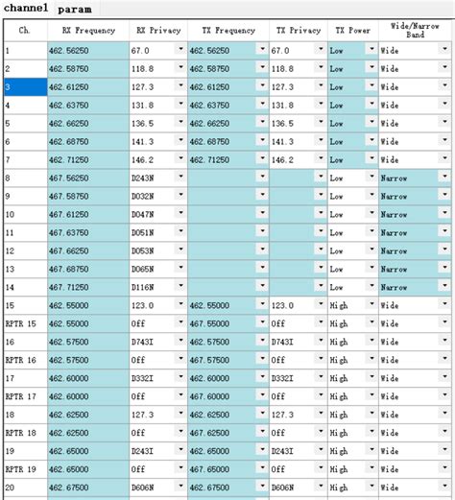
Task: Open TX Power dropdown for channel 14
Action: pyautogui.click(x=371, y=286)
